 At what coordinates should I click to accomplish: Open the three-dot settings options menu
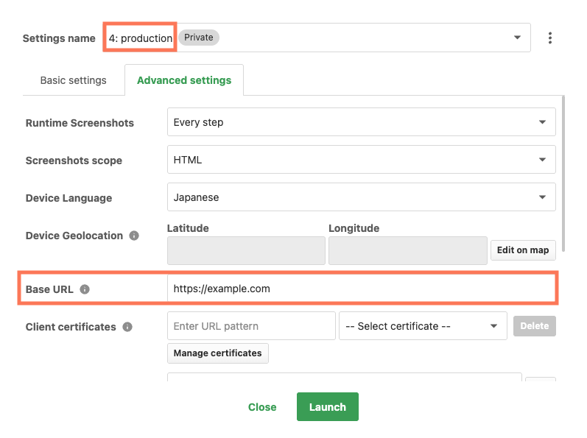click(x=549, y=38)
